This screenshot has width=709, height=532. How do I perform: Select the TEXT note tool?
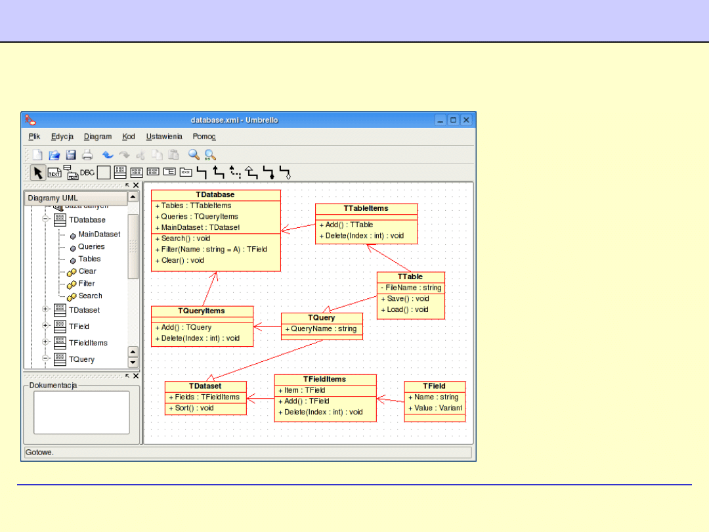[54, 173]
